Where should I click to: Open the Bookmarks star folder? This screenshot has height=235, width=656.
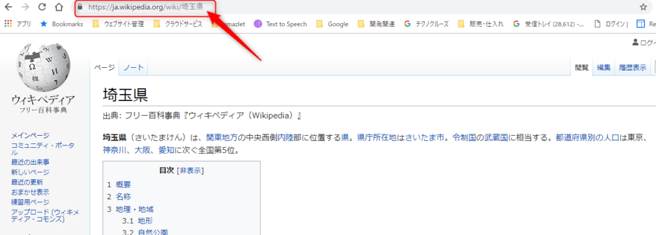[x=61, y=24]
